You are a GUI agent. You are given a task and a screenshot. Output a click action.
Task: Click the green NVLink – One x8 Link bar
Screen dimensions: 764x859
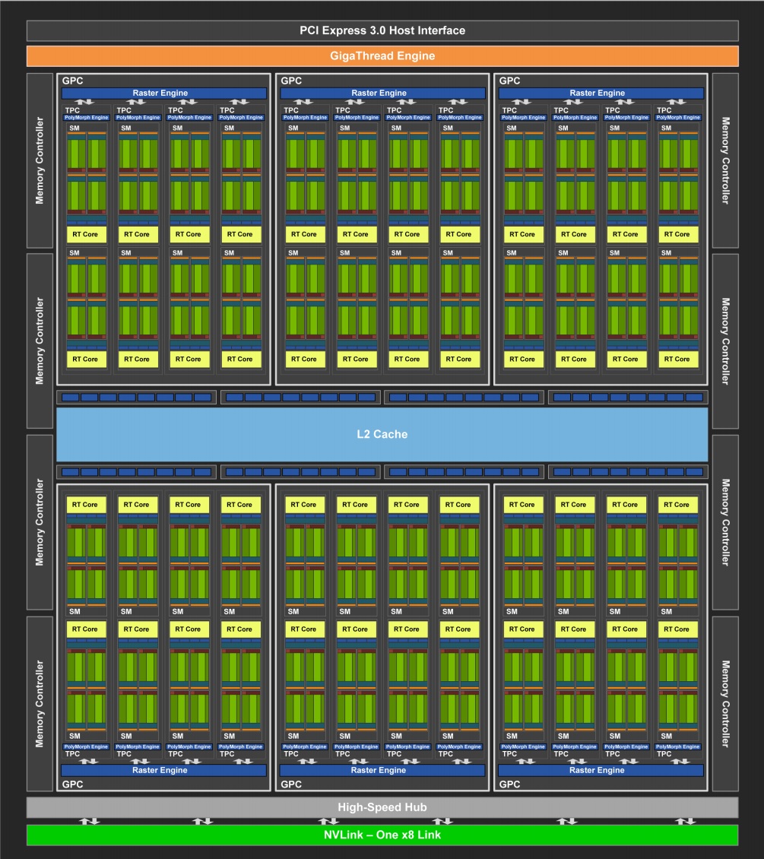[382, 835]
